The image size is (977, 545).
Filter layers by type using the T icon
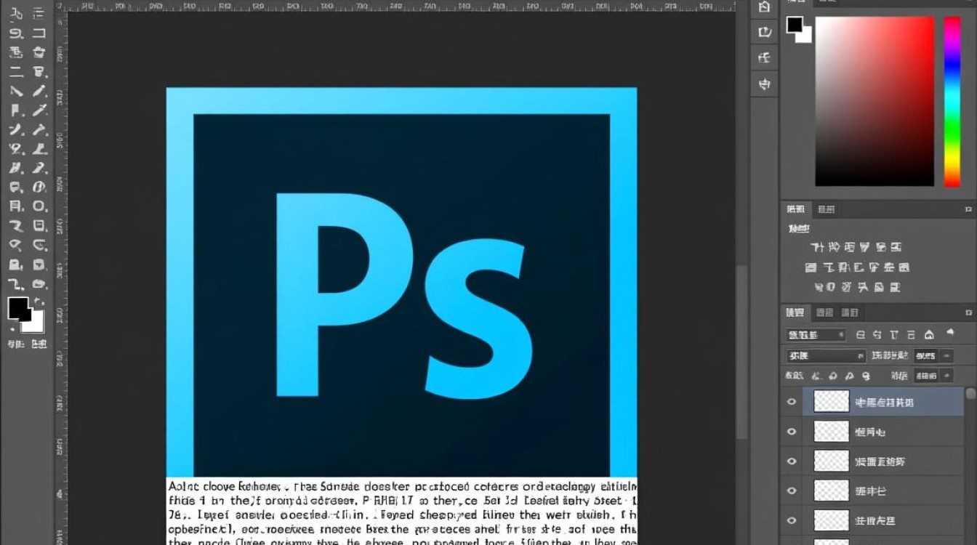894,334
